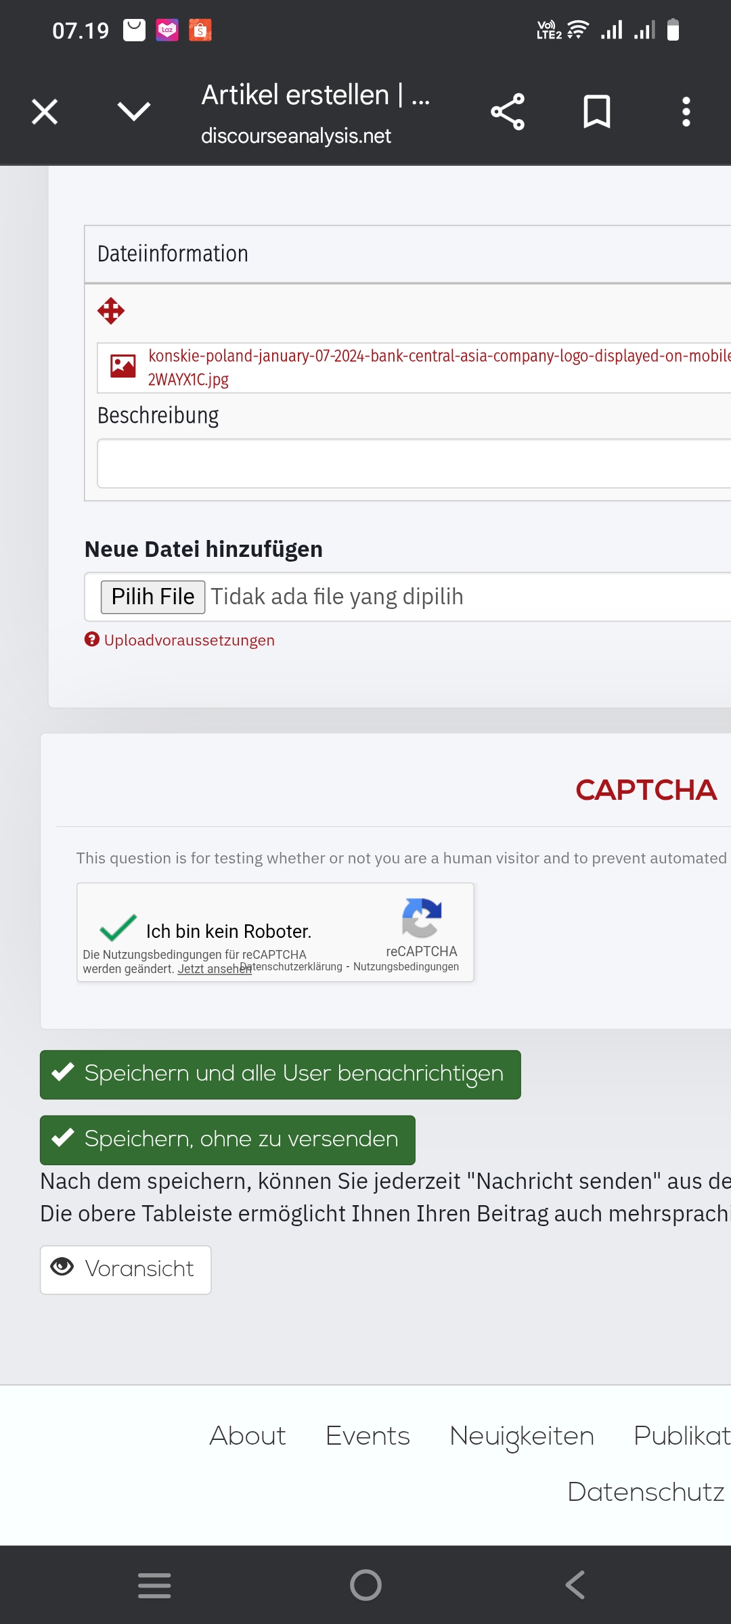Click the image file icon
Screen dimensions: 731x1624
click(123, 366)
